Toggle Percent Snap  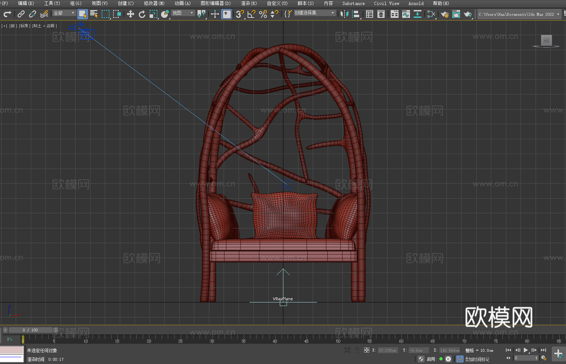coord(263,14)
